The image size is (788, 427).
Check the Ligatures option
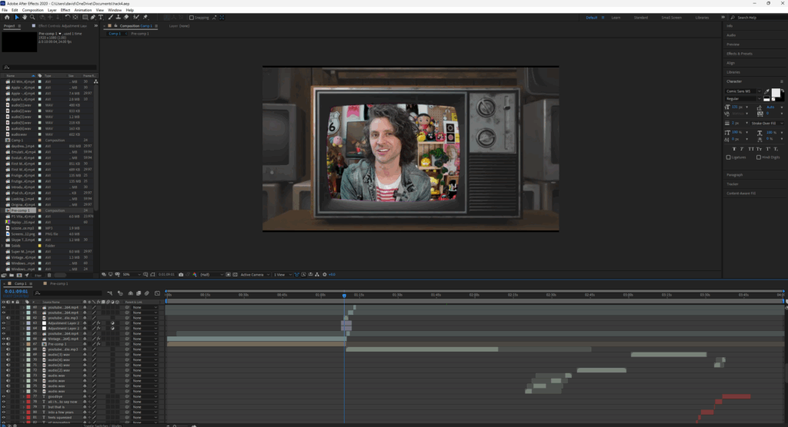pyautogui.click(x=728, y=157)
